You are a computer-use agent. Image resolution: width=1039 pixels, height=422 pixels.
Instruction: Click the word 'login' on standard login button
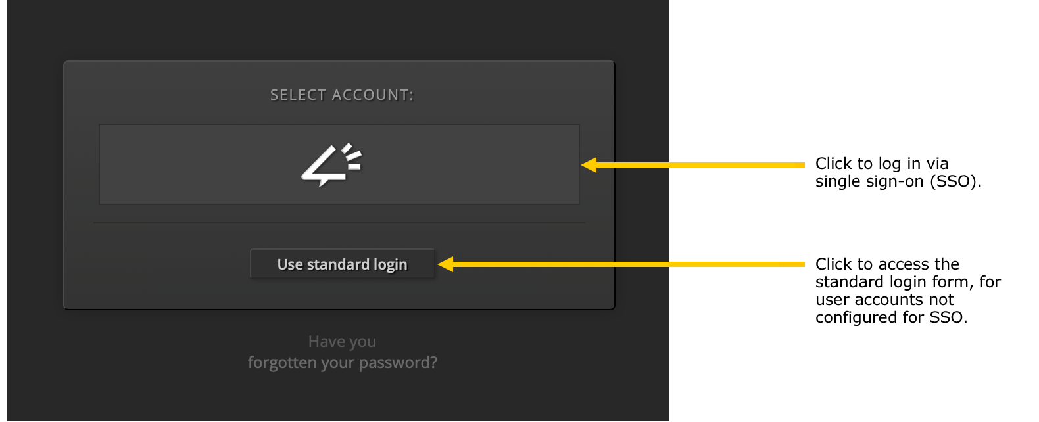[x=391, y=264]
